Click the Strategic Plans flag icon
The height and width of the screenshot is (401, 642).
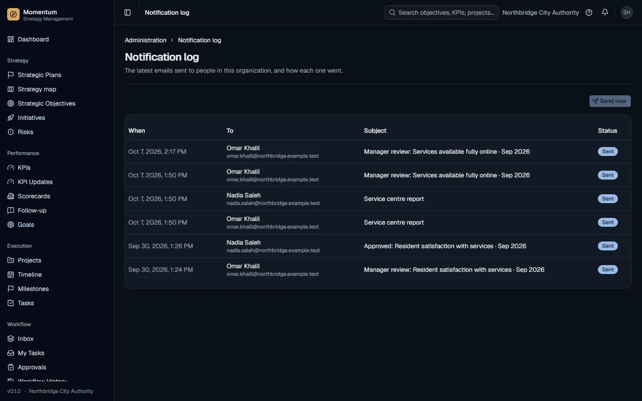[x=11, y=75]
